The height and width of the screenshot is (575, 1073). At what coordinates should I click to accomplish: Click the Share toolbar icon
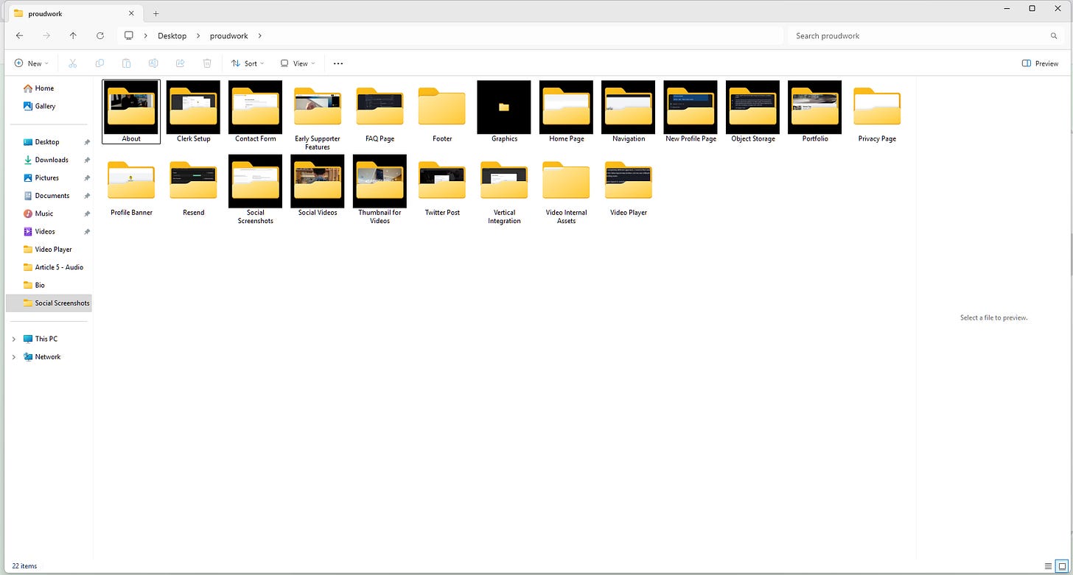point(180,63)
